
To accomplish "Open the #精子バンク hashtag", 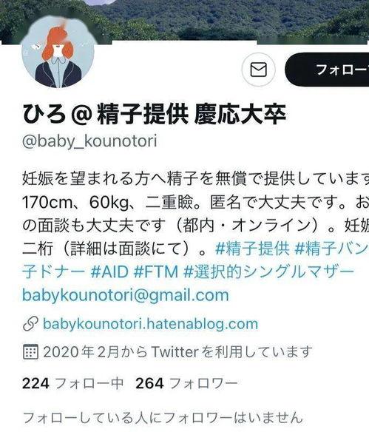I will click(331, 249).
